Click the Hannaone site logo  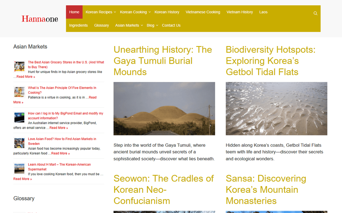40,19
